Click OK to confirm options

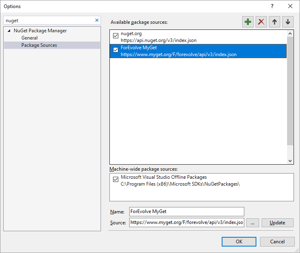239,242
